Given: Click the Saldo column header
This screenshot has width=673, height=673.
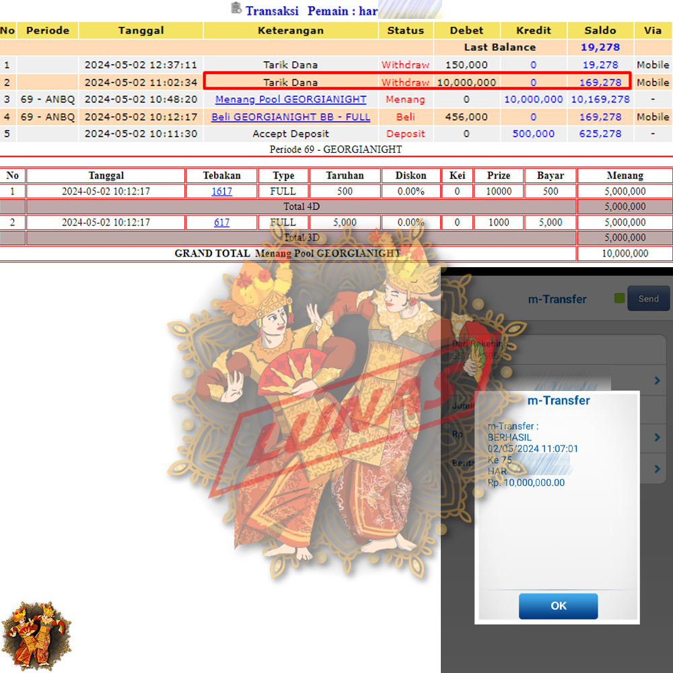Looking at the screenshot, I should click(600, 30).
